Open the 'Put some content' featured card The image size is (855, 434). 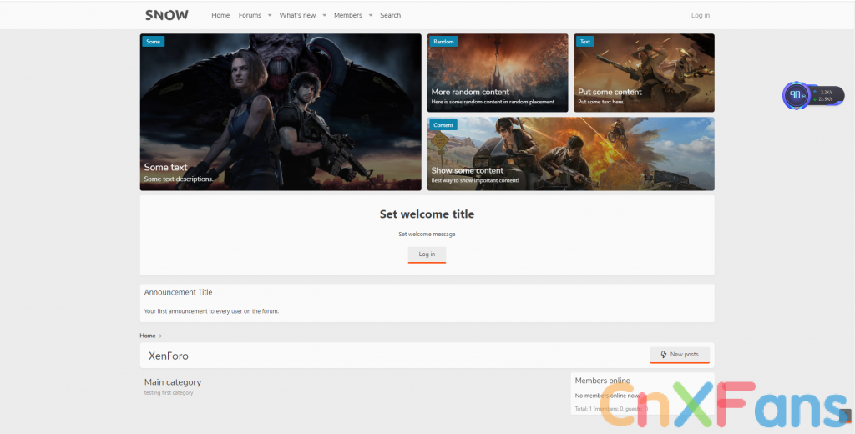(644, 73)
